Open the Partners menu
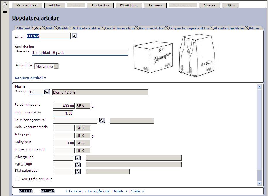This screenshot has width=268, height=196. pyautogui.click(x=155, y=5)
